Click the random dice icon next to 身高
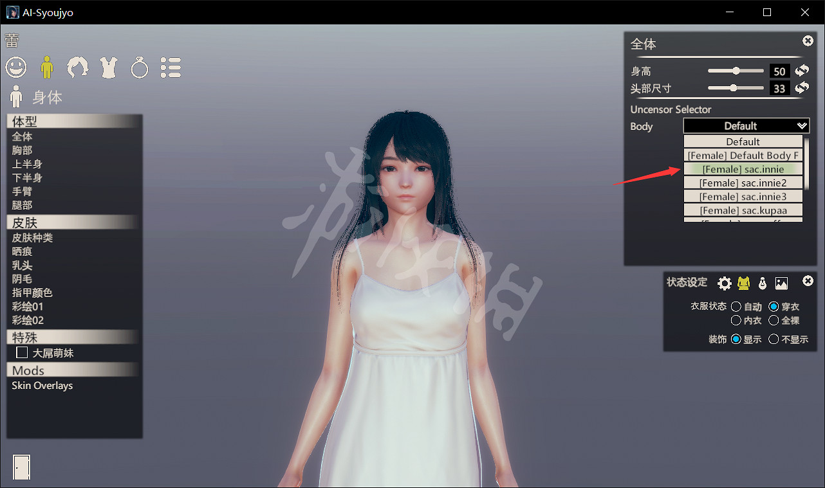The height and width of the screenshot is (488, 825). click(802, 71)
